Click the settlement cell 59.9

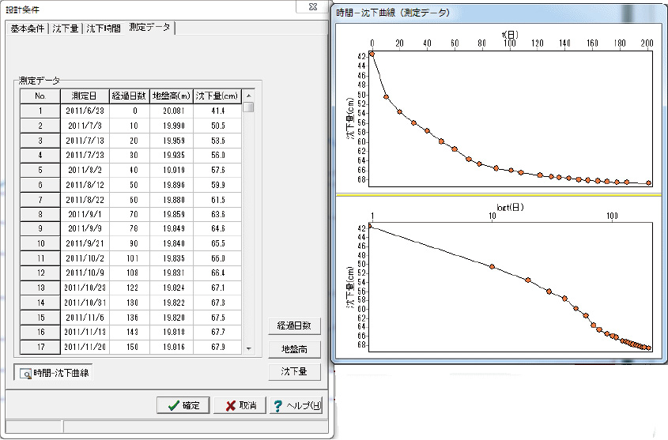coord(217,185)
